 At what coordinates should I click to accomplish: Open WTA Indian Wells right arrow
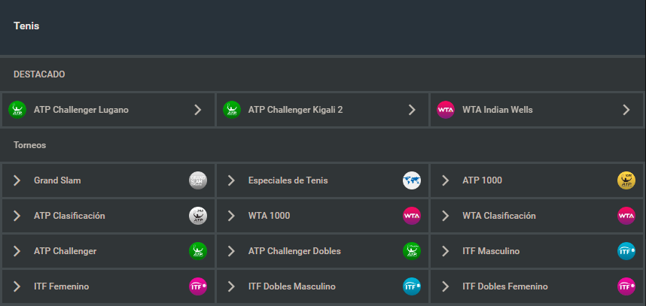coord(626,110)
